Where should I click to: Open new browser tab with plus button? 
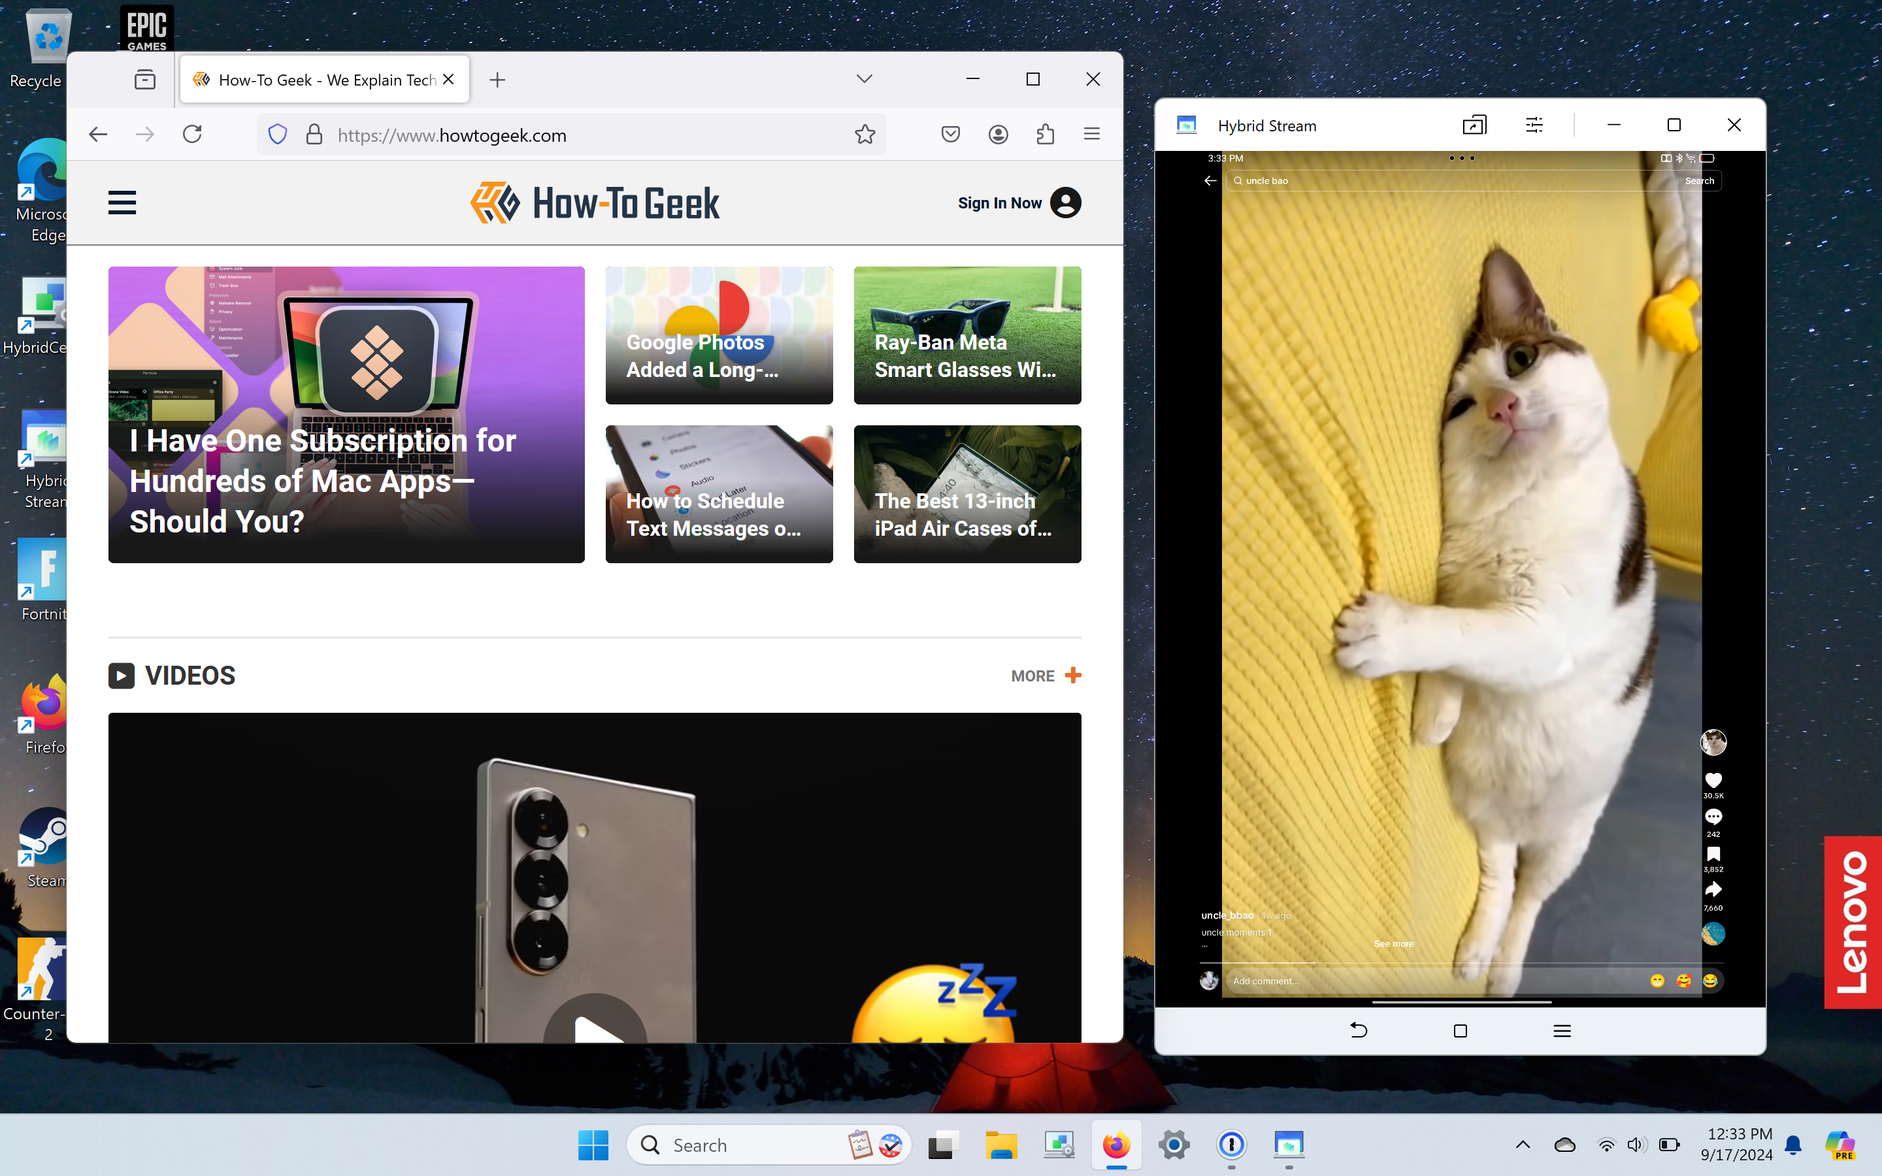(497, 78)
